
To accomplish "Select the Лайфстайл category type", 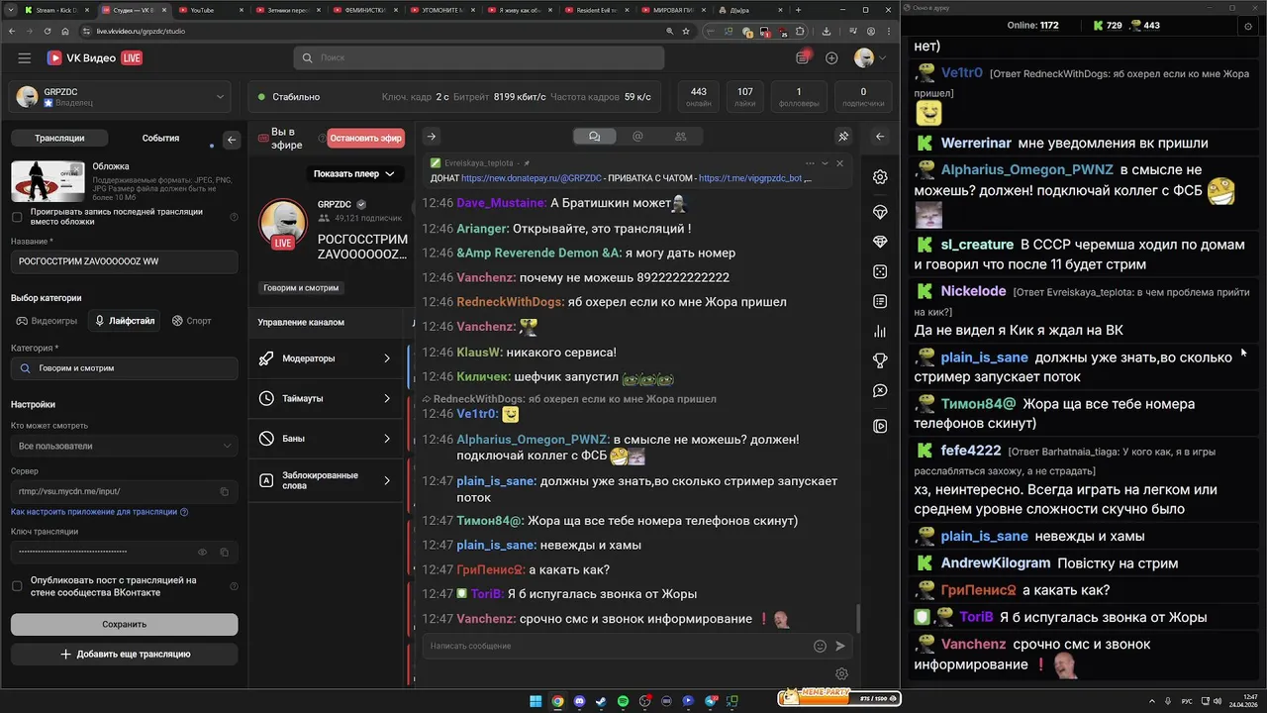I will click(x=125, y=321).
